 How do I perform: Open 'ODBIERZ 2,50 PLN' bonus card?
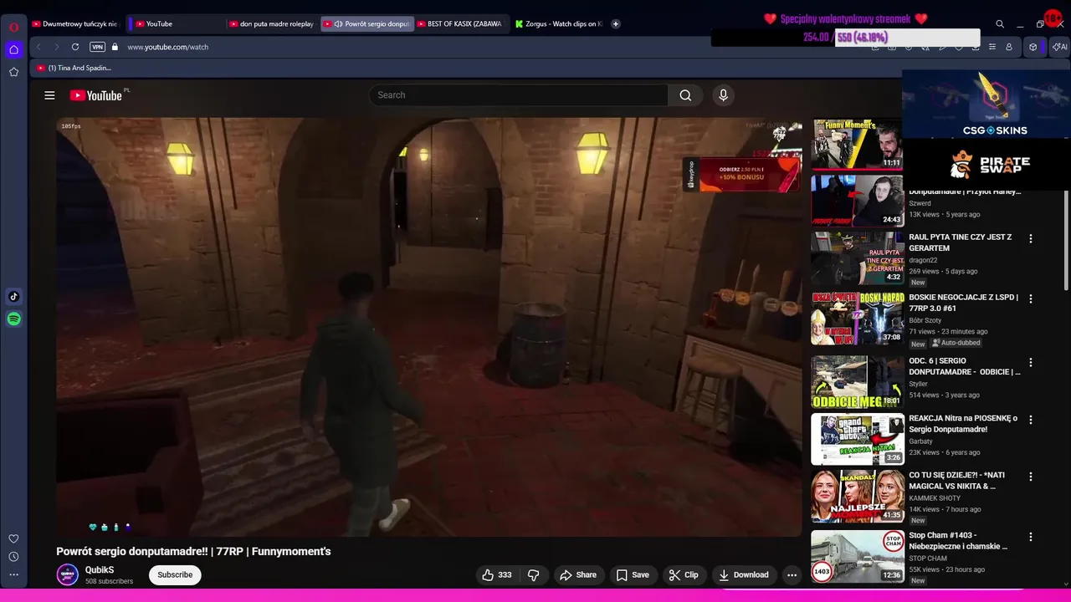742,175
